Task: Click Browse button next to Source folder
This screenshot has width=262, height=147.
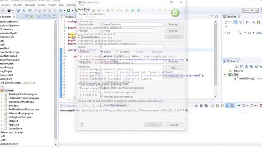Action: [174, 24]
